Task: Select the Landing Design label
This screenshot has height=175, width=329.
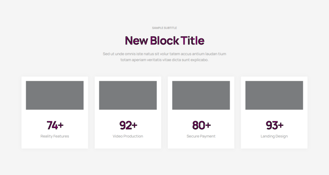Action: 274,136
